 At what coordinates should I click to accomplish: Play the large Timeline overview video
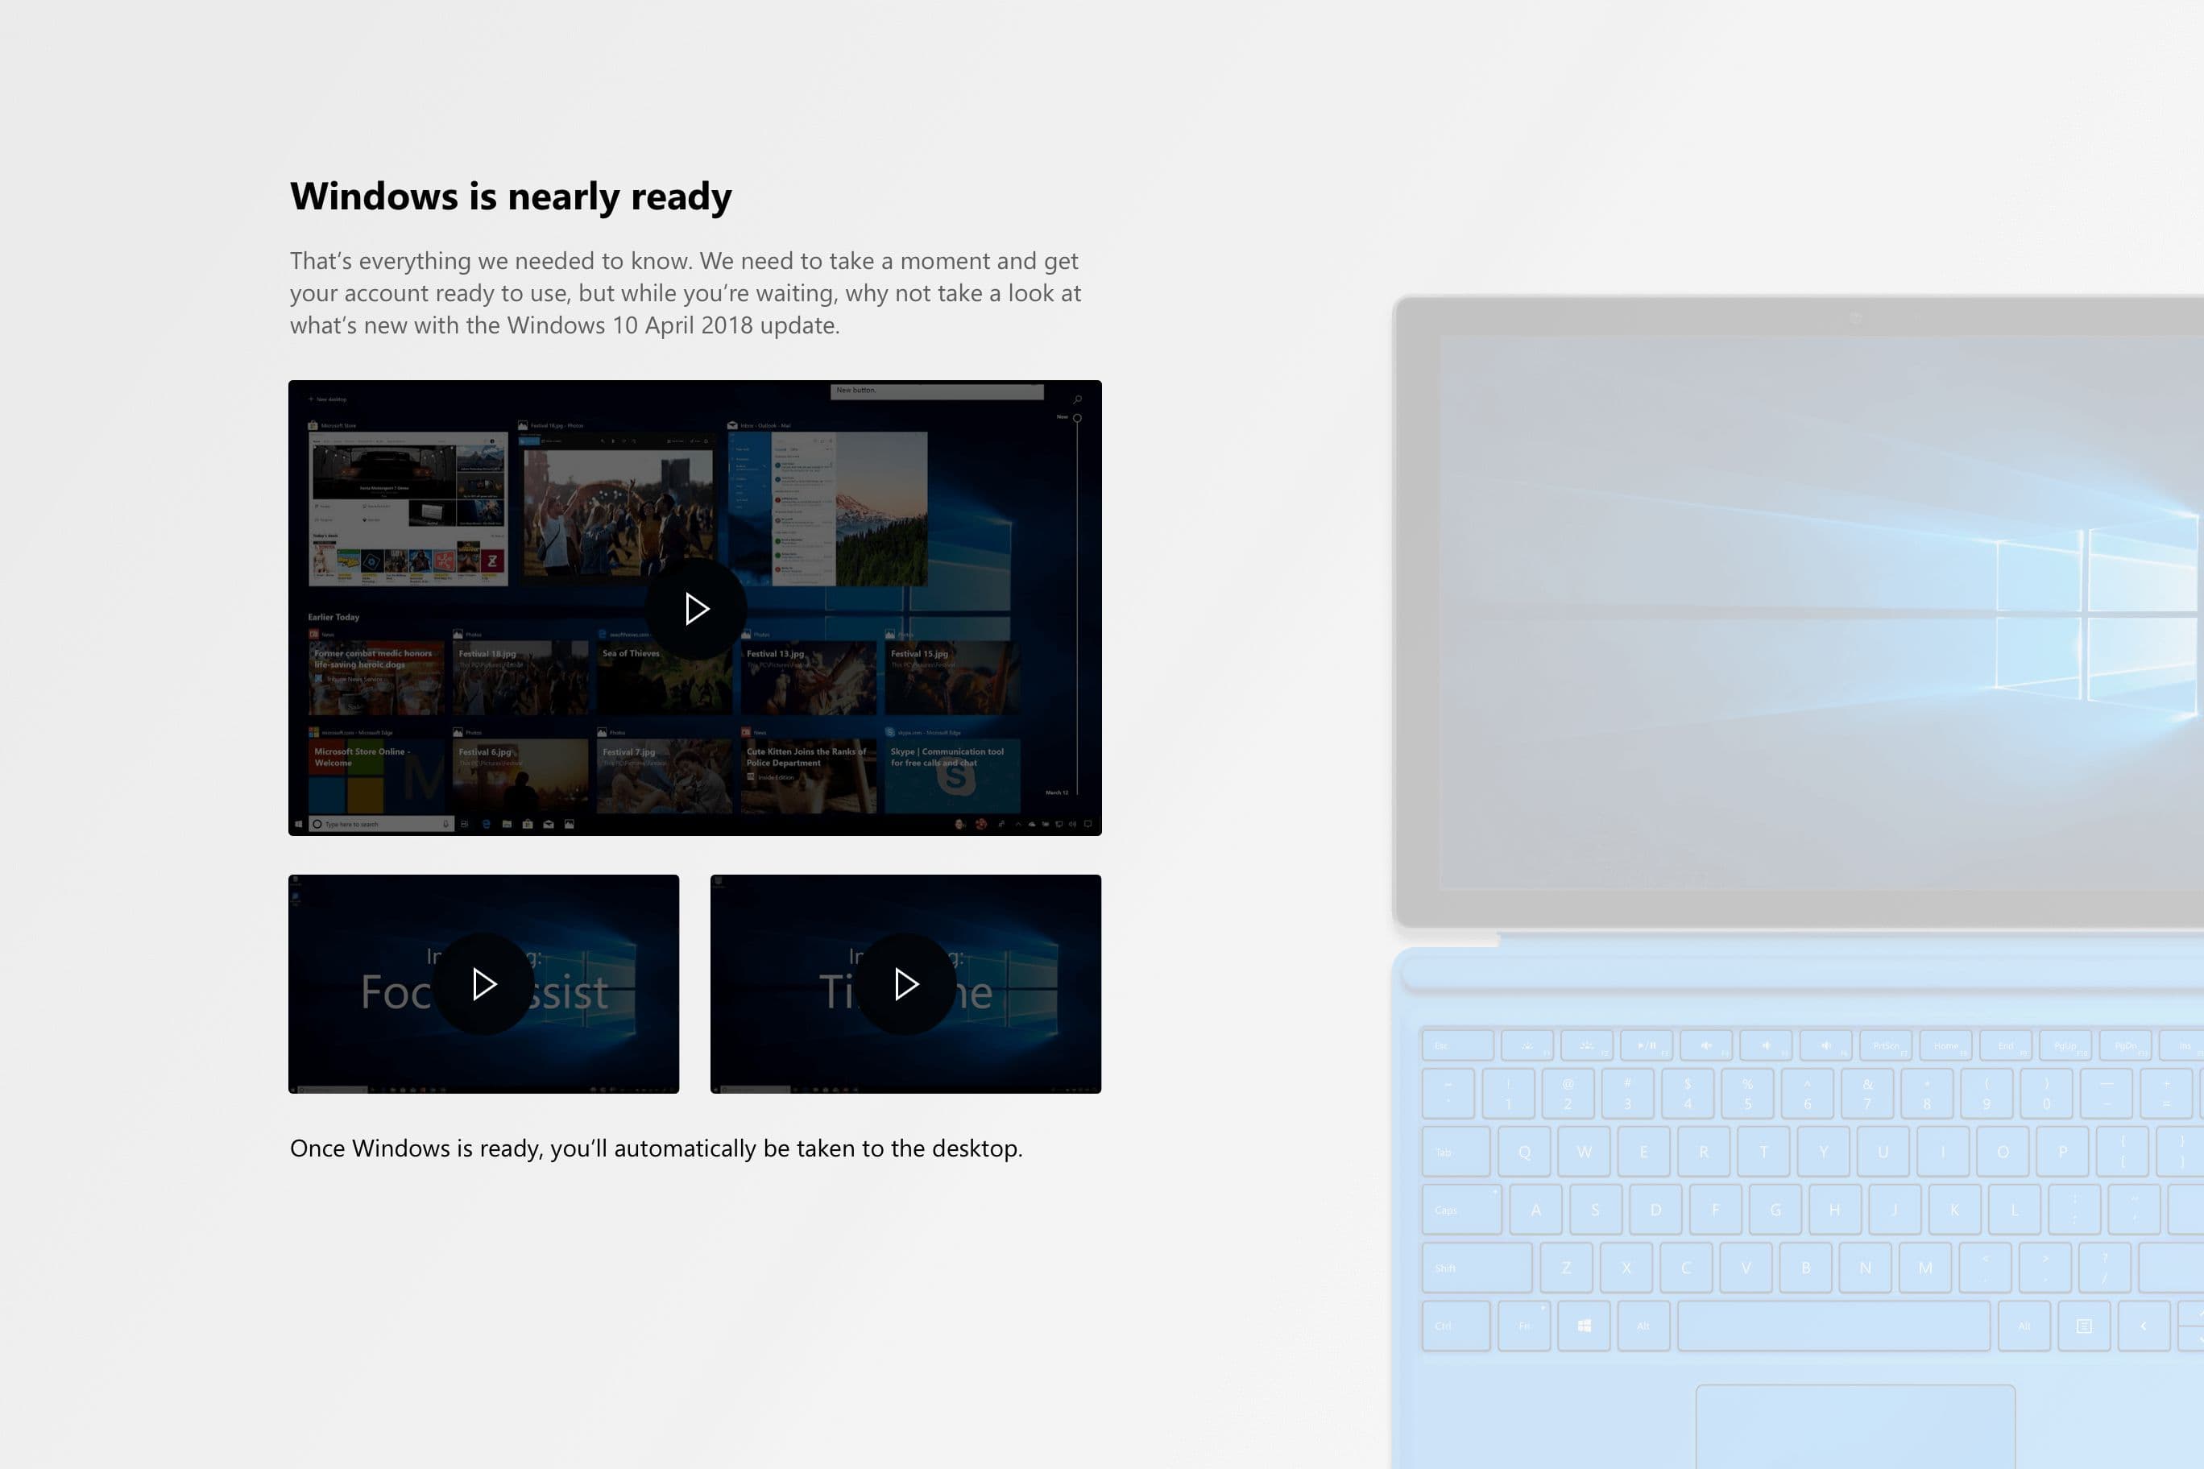pos(695,609)
